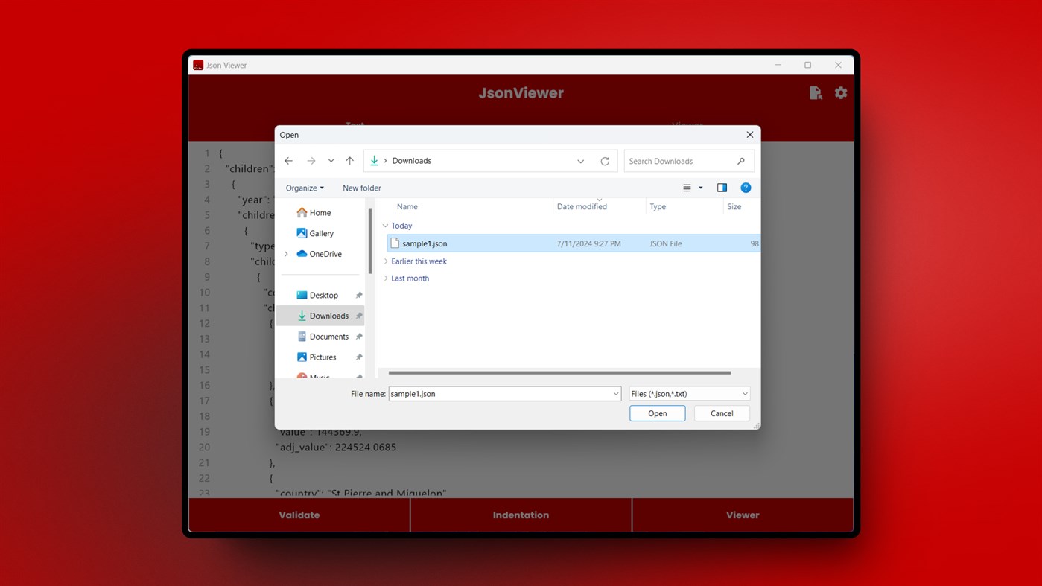Open the Organize menu
The image size is (1042, 586).
(x=305, y=188)
